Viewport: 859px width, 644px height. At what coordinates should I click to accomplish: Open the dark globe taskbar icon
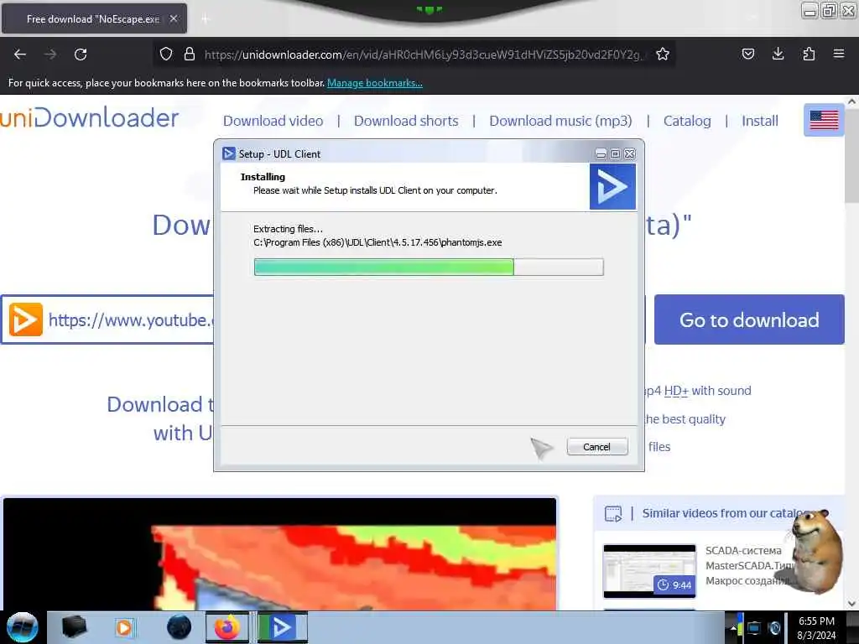(179, 627)
